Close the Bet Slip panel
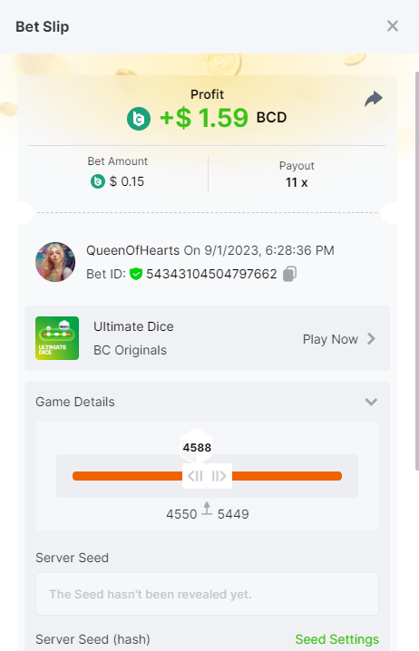 tap(393, 26)
